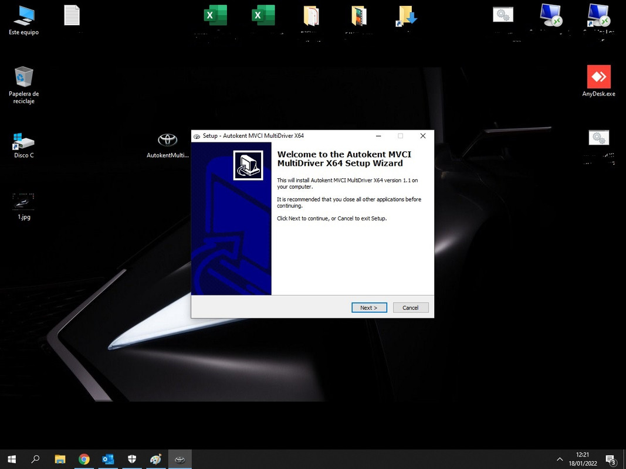Open the Paint palette taskbar icon

click(x=155, y=460)
